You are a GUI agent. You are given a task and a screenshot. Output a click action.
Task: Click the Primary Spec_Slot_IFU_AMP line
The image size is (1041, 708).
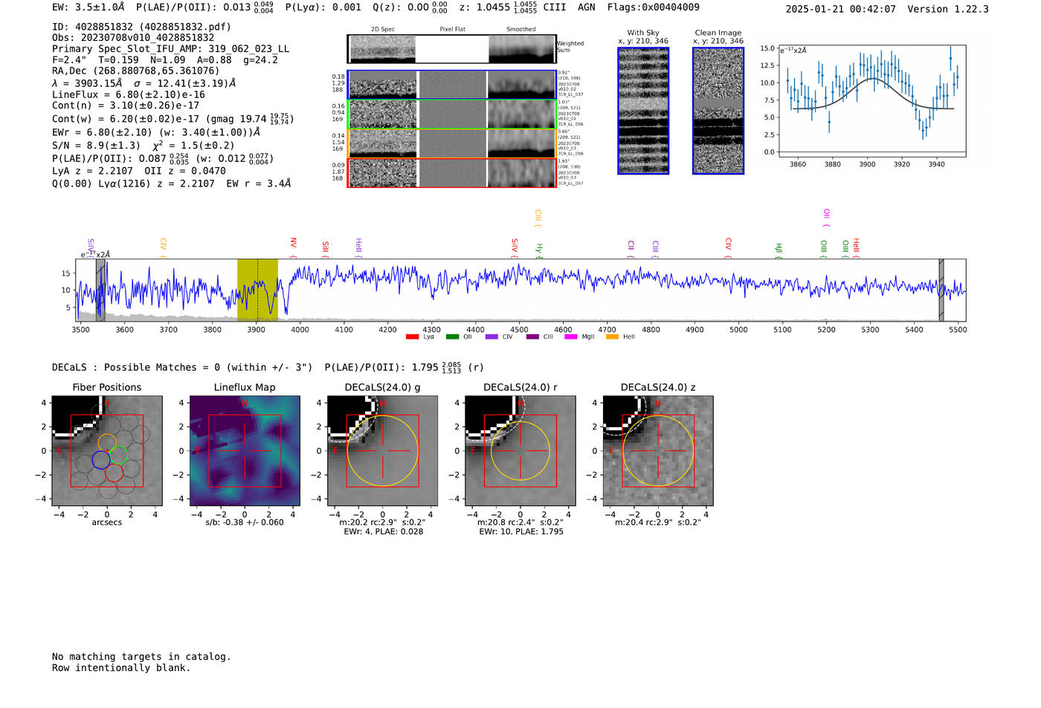(x=171, y=49)
